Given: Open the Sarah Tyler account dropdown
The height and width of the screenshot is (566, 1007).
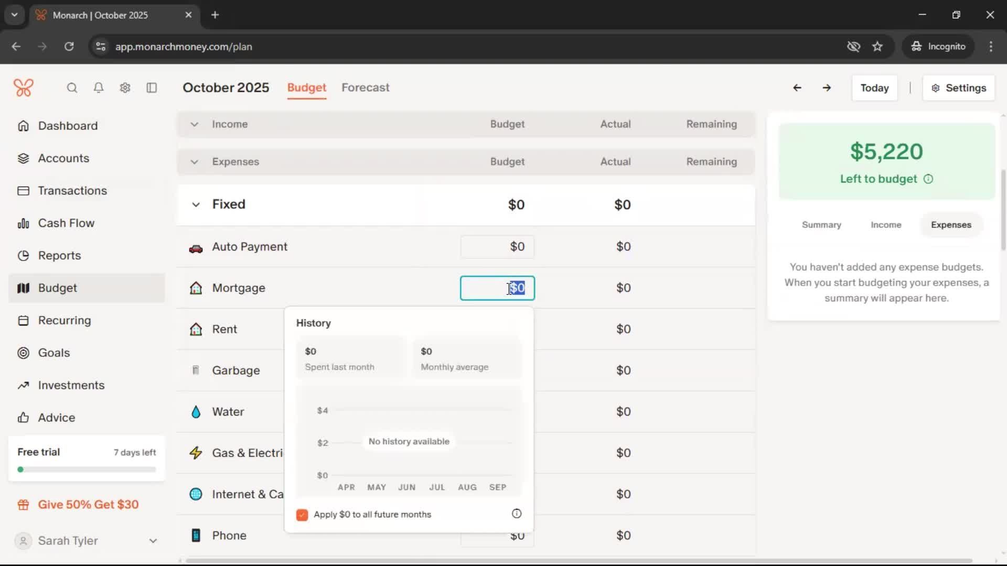Looking at the screenshot, I should 153,541.
